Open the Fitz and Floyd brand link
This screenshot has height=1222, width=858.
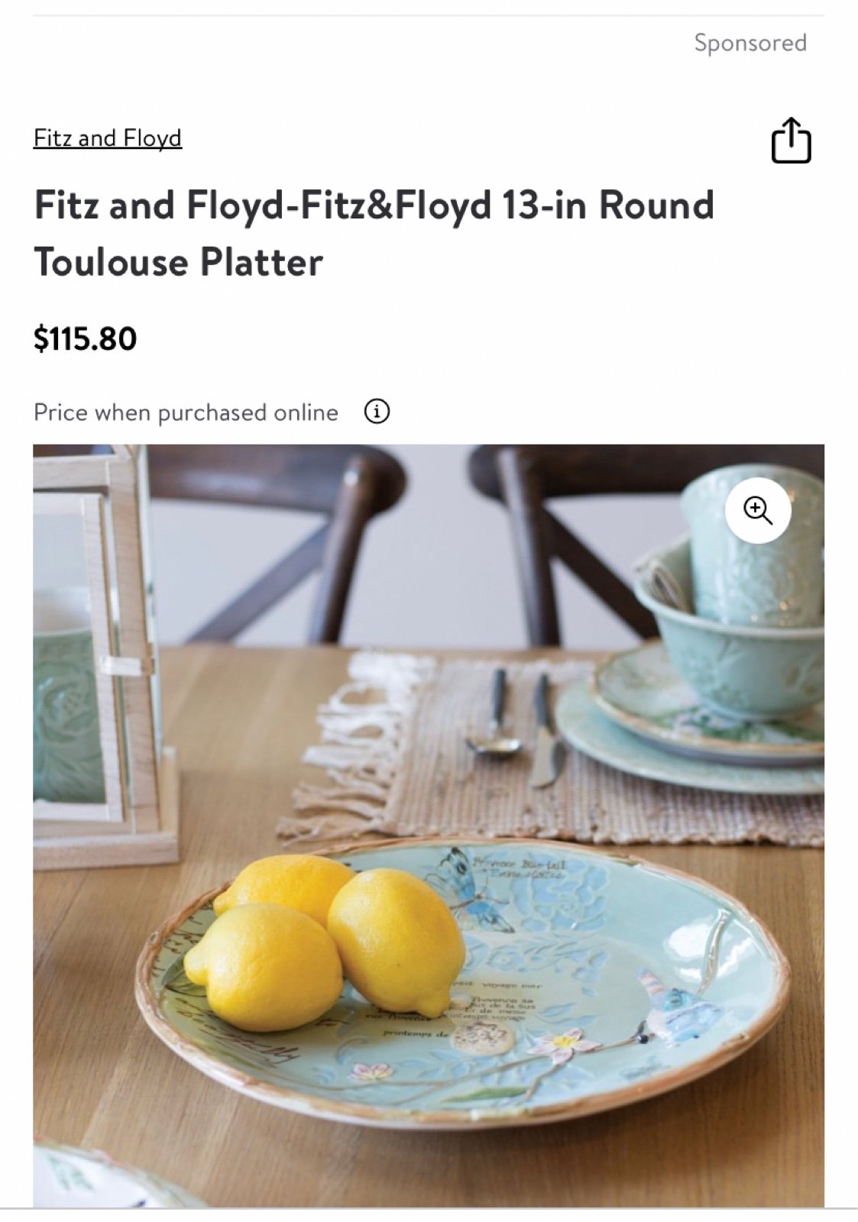[108, 138]
